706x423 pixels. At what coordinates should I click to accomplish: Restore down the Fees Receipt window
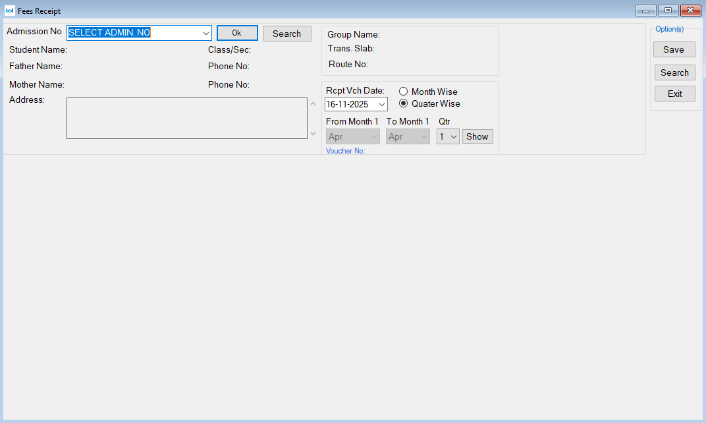point(668,11)
